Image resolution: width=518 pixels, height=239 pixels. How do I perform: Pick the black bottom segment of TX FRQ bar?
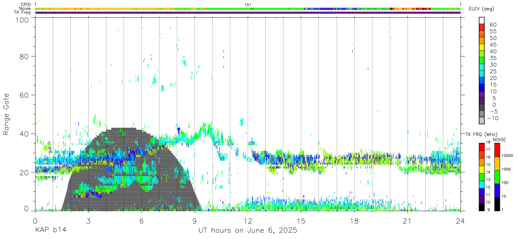click(x=482, y=207)
